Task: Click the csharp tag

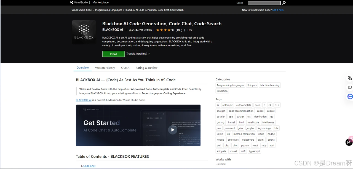Action: pos(240,117)
